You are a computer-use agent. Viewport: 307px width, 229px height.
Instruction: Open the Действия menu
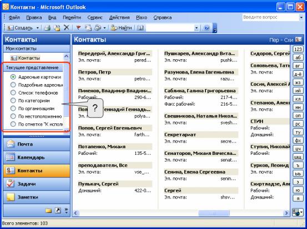pyautogui.click(x=119, y=18)
